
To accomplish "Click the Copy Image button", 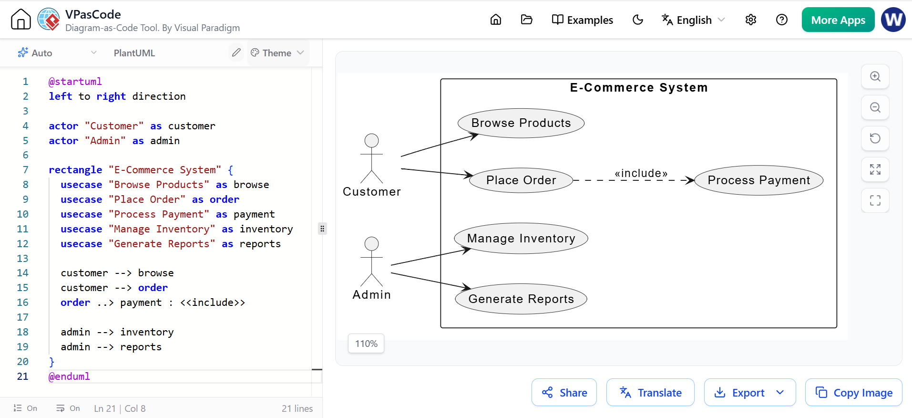I will coord(854,392).
